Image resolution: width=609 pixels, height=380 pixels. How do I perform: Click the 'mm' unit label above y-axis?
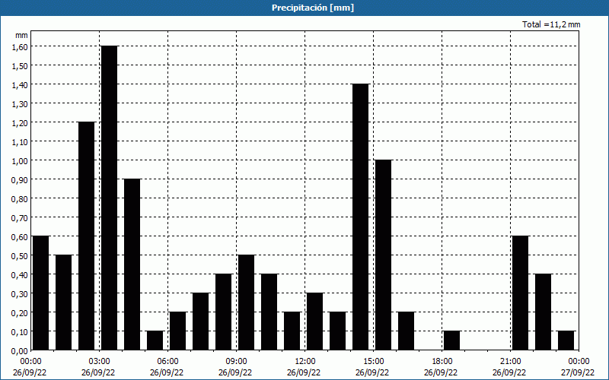21,35
